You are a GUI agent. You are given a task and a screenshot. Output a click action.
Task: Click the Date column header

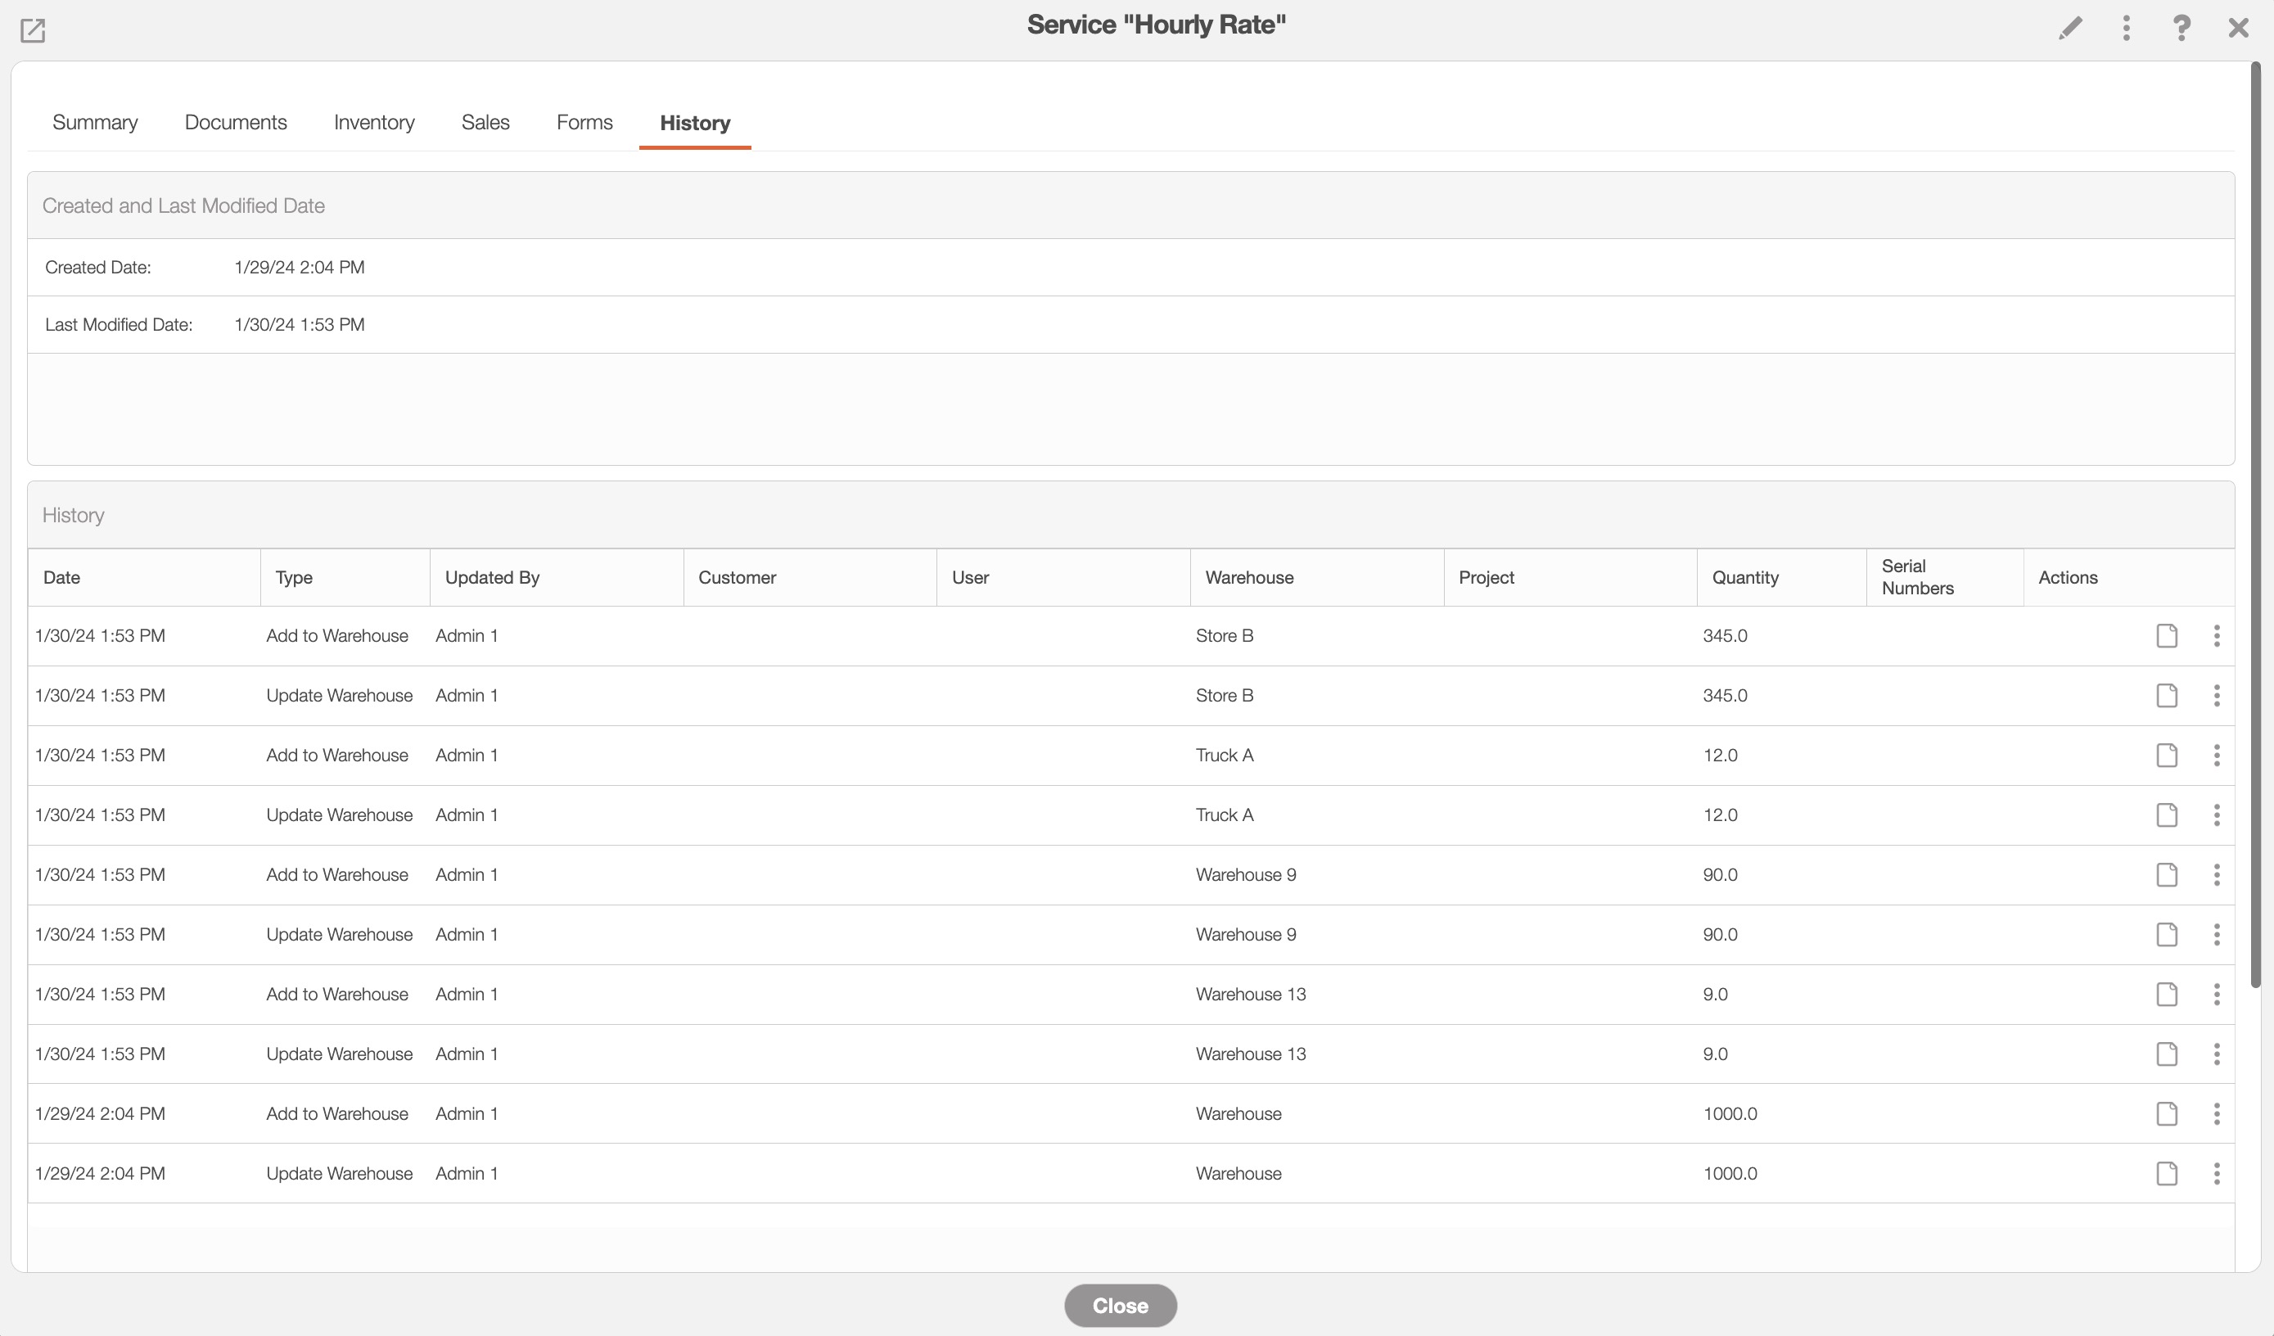pyautogui.click(x=61, y=578)
